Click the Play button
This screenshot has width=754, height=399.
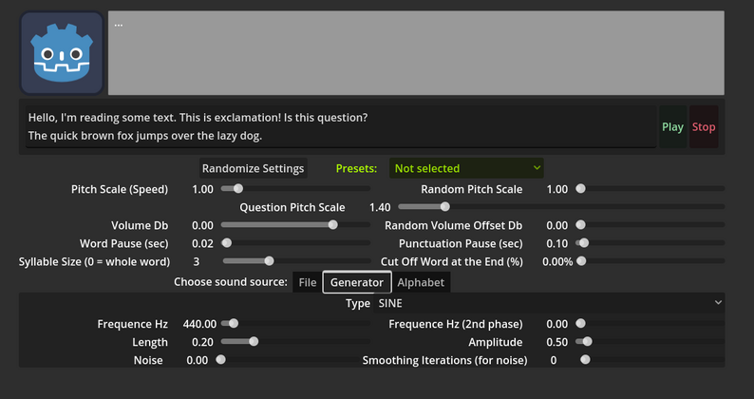tap(672, 127)
